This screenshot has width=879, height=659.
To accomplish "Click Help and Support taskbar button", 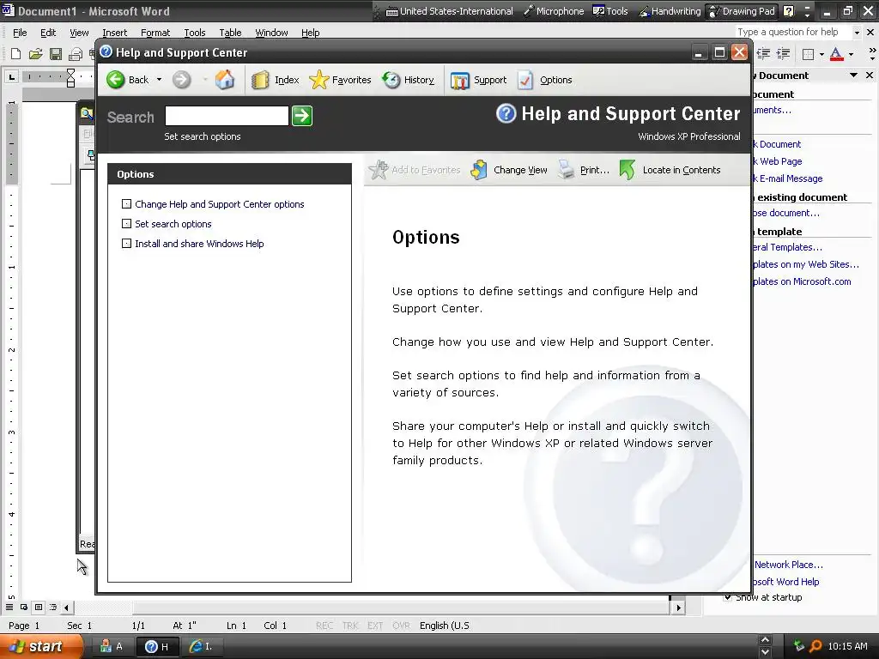I will (x=159, y=647).
